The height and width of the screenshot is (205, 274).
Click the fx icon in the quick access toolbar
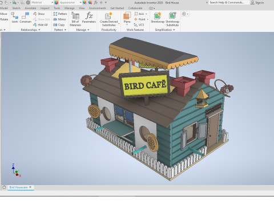[96, 2]
